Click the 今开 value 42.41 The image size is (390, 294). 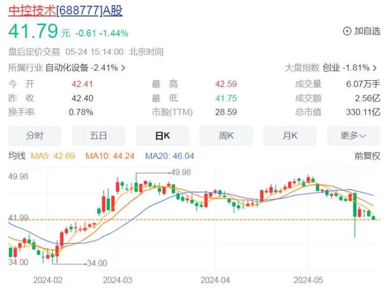[82, 84]
